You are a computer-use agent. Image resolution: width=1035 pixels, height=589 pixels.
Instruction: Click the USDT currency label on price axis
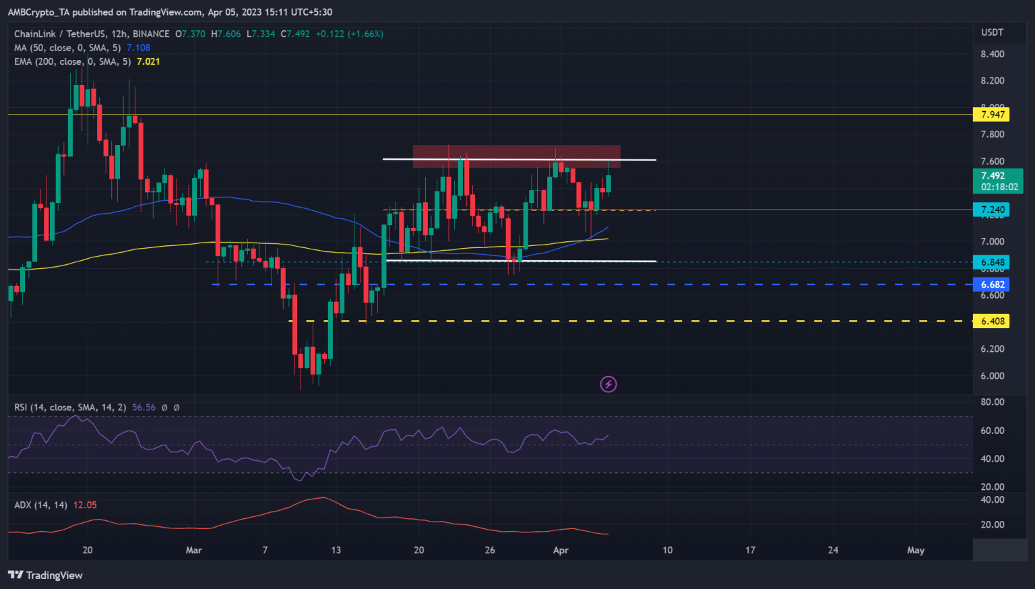point(992,32)
